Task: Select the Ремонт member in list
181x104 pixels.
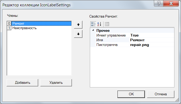Action: [x=41, y=23]
